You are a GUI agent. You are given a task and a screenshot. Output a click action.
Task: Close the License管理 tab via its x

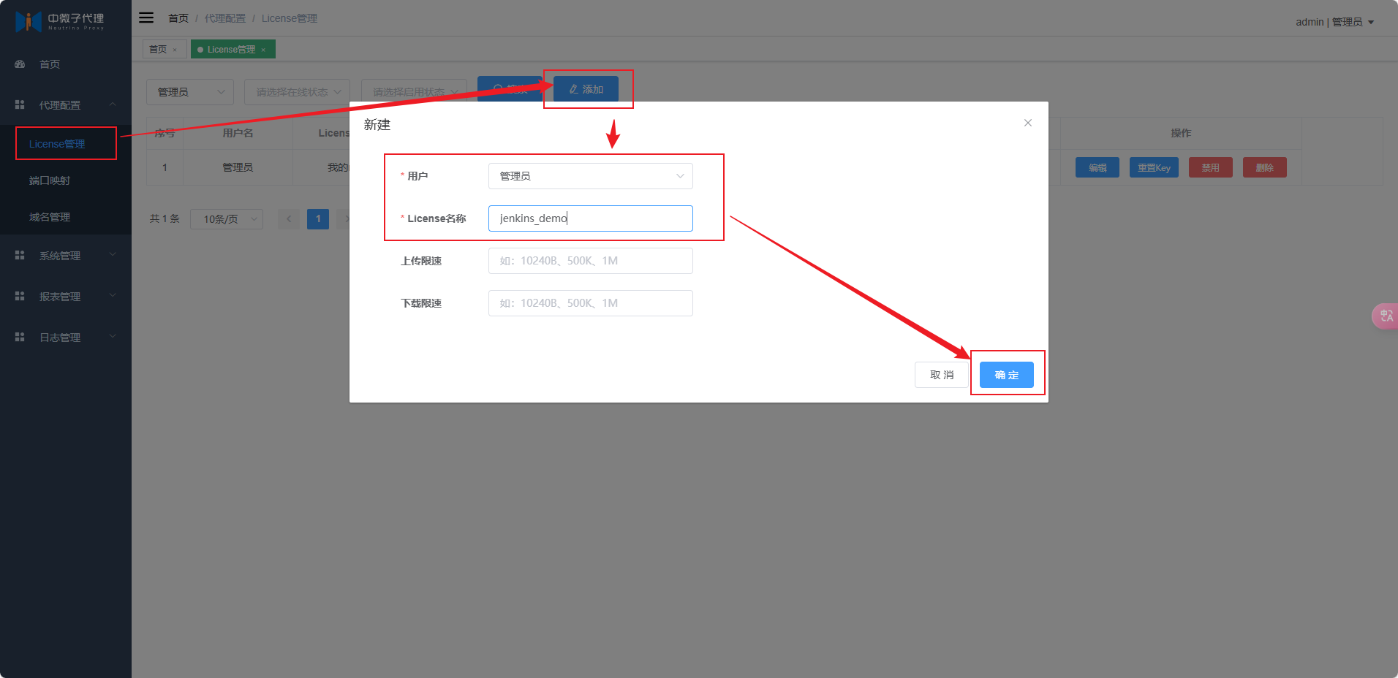[263, 50]
